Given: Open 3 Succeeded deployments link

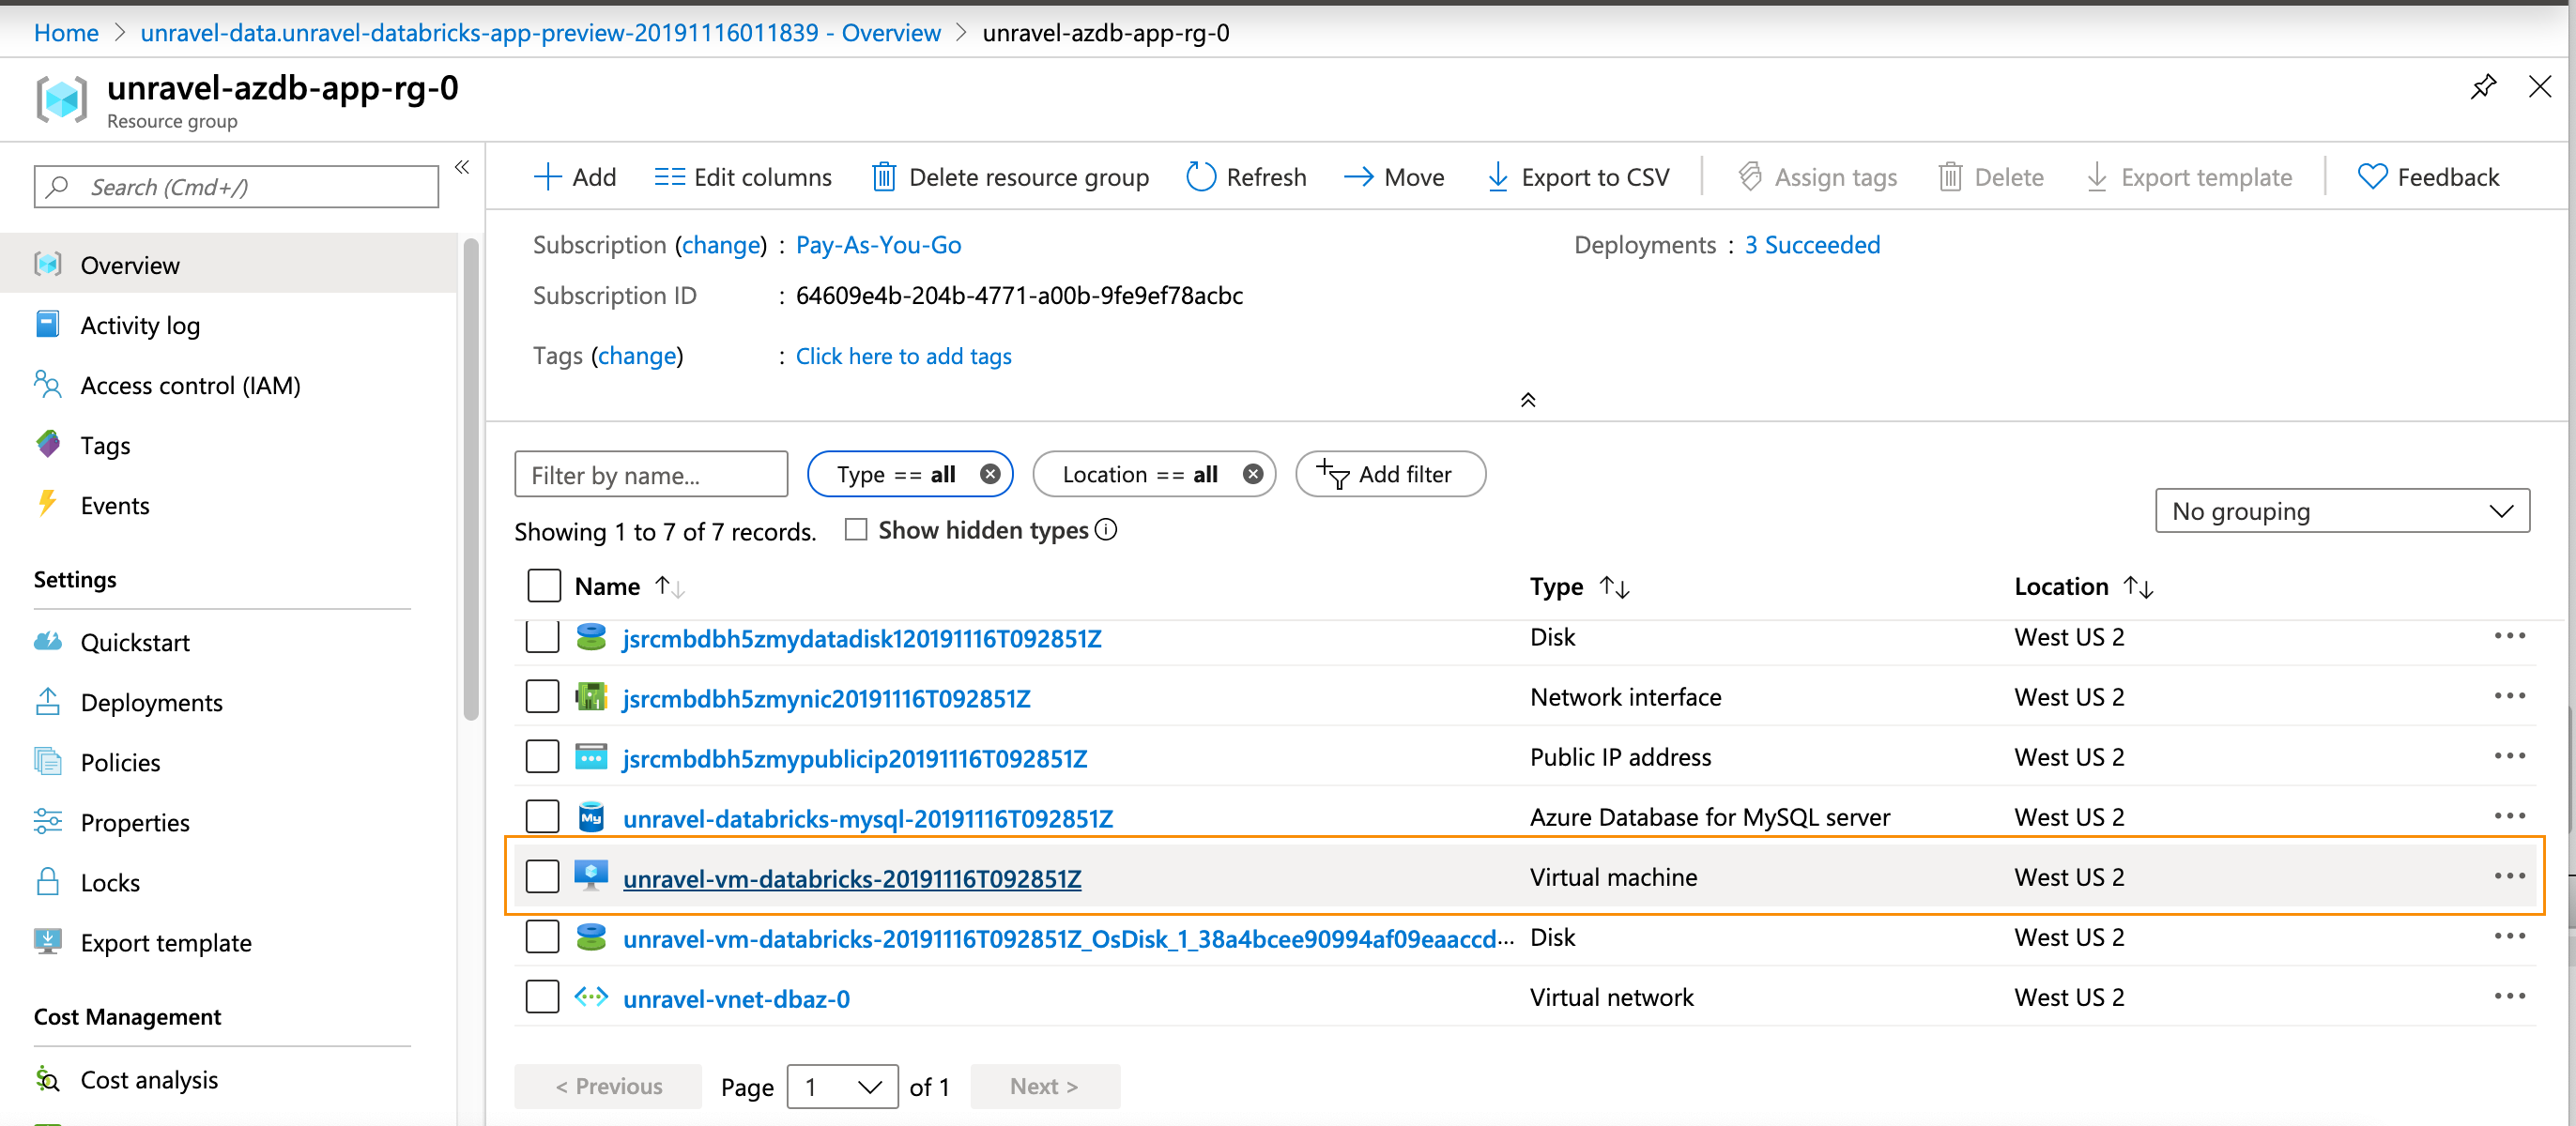Looking at the screenshot, I should [1812, 245].
